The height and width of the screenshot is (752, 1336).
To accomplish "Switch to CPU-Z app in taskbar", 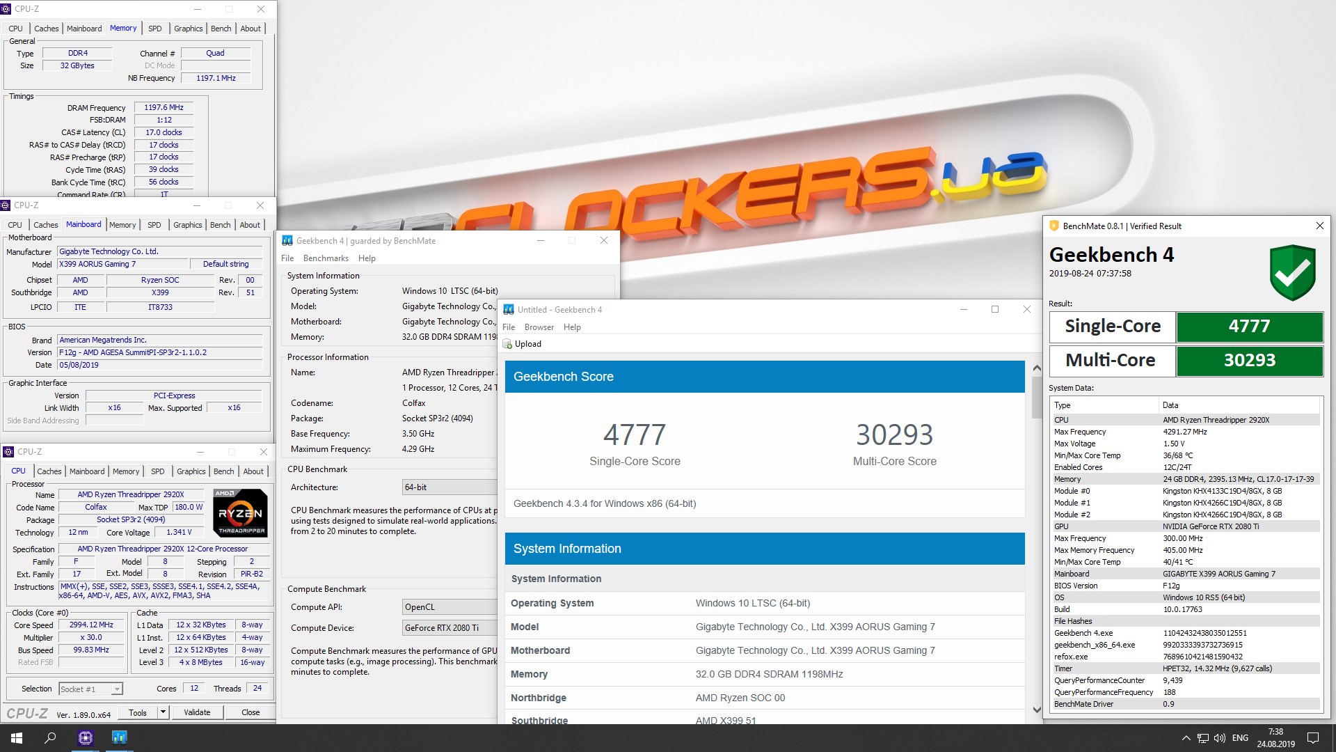I will pos(86,737).
